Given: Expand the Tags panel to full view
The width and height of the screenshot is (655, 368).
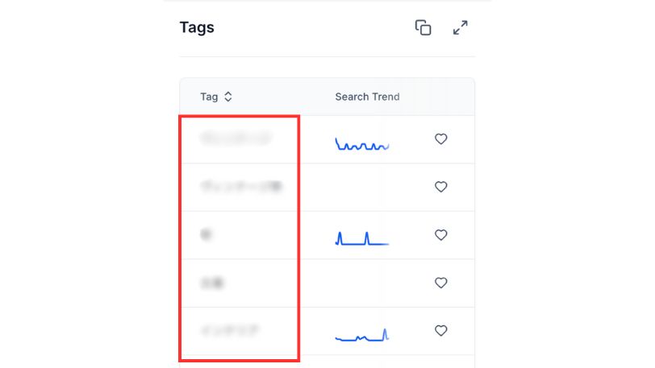Looking at the screenshot, I should tap(460, 28).
